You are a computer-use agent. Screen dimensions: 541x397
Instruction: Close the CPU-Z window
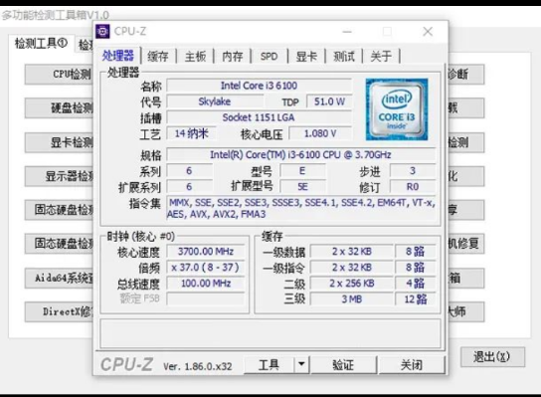tap(428, 32)
